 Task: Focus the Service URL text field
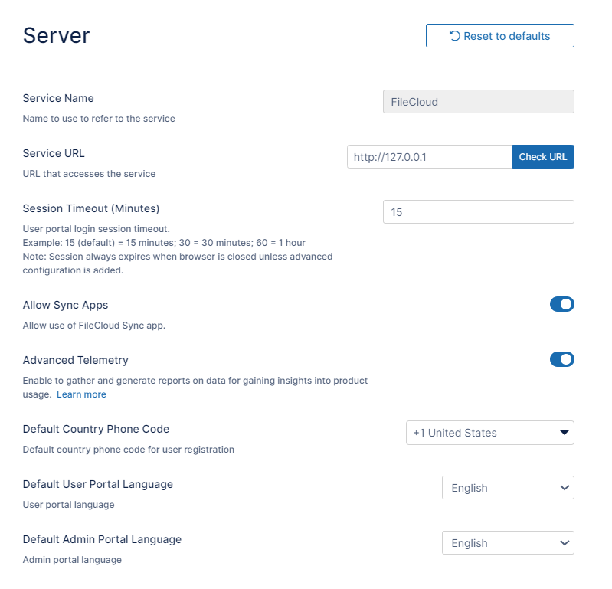429,157
